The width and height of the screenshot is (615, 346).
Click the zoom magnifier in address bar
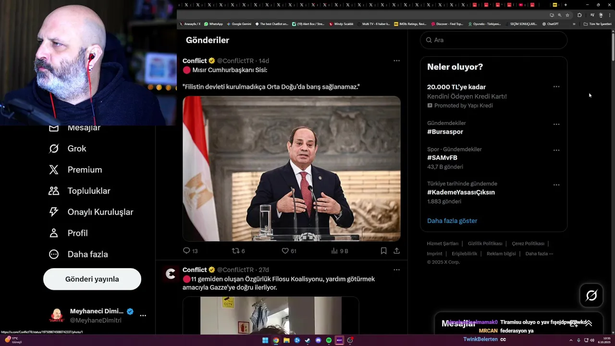tap(559, 15)
